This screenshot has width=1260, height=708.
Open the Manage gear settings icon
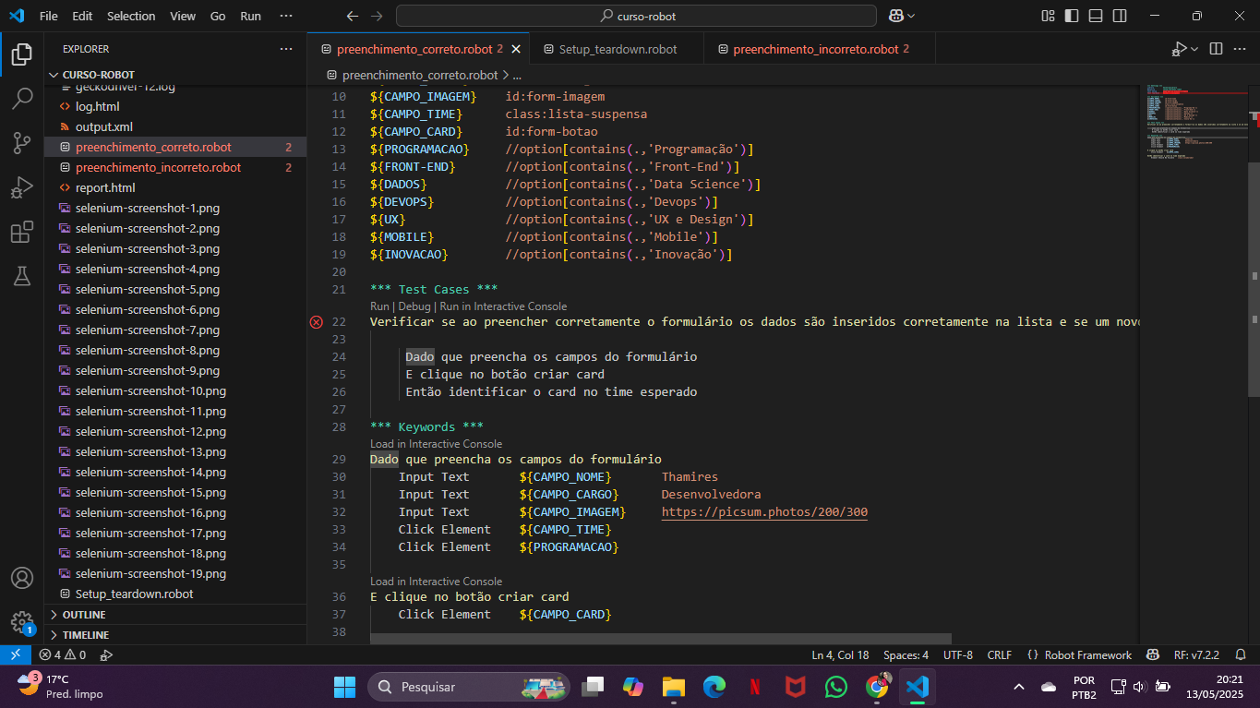pyautogui.click(x=22, y=622)
